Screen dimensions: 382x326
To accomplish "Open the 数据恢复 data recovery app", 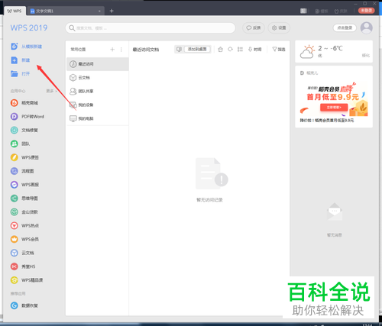I will [x=24, y=305].
